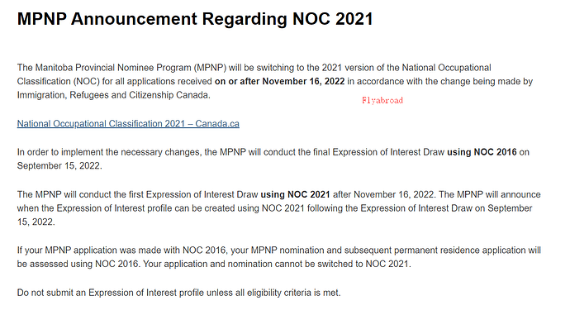Click the sentence 'Do not submit an Expression of Interest'
This screenshot has width=570, height=310.
[179, 293]
